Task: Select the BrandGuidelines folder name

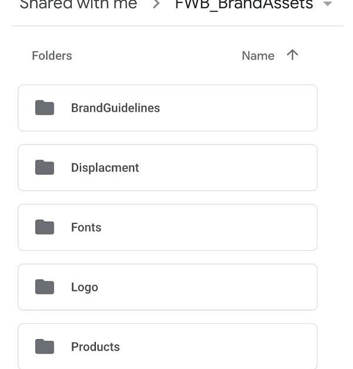Action: (x=115, y=108)
